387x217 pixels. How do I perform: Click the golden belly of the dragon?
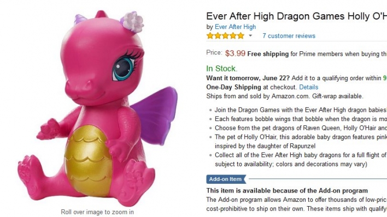[86, 160]
